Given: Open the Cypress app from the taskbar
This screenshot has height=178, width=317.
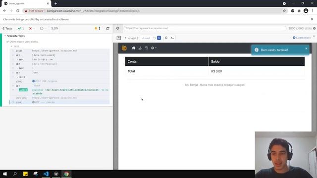Looking at the screenshot, I should [56, 174].
